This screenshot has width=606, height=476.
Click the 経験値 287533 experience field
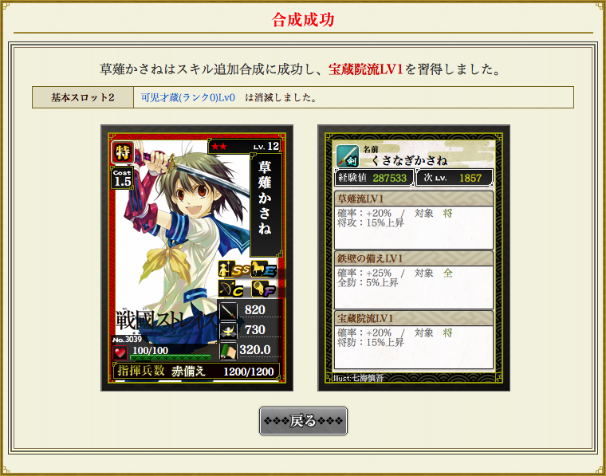(x=374, y=178)
